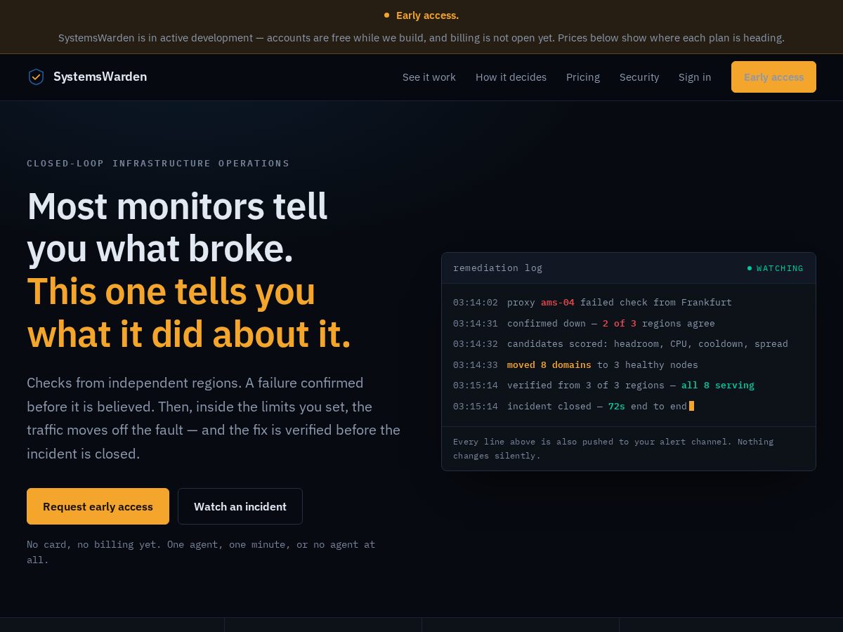
Task: Click the remediation log panel title
Action: point(497,268)
